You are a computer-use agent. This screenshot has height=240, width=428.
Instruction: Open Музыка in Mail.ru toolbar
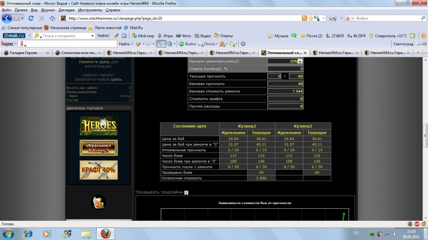[x=278, y=36]
